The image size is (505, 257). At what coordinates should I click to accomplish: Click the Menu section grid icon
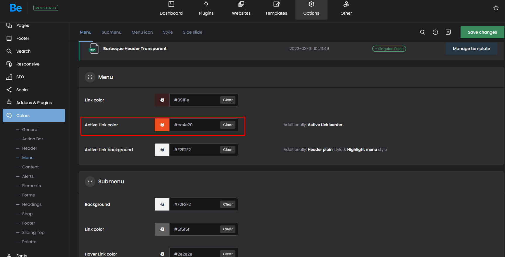pos(90,77)
